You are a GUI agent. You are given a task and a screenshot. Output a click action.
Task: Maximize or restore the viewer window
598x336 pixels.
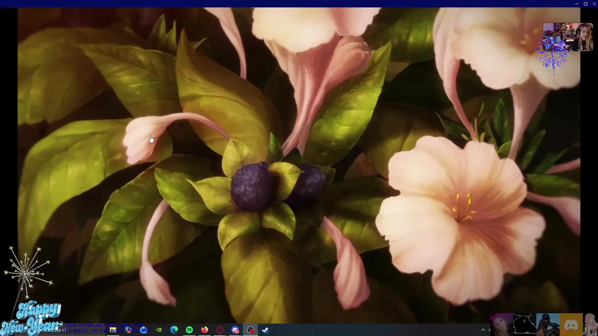[x=585, y=3]
